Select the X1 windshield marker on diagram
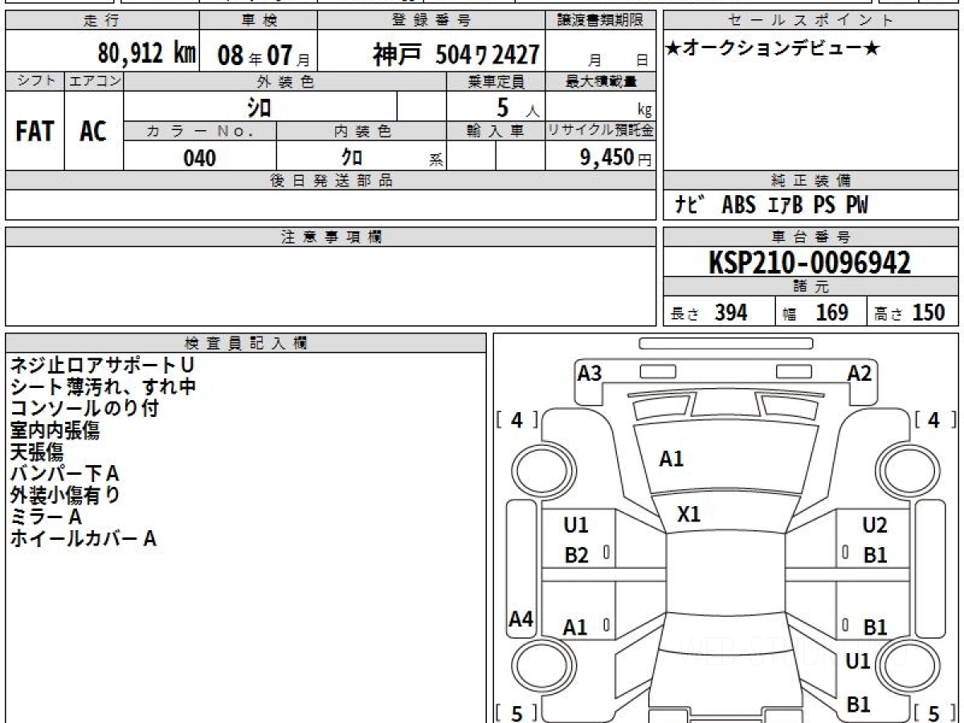 (x=688, y=514)
